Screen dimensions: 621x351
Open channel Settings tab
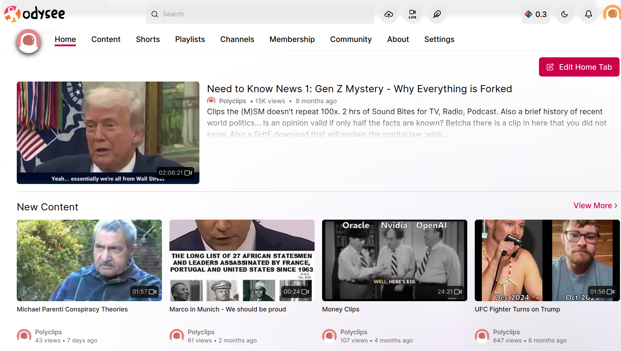[439, 39]
